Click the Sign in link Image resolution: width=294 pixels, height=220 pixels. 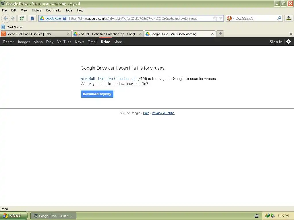click(276, 42)
